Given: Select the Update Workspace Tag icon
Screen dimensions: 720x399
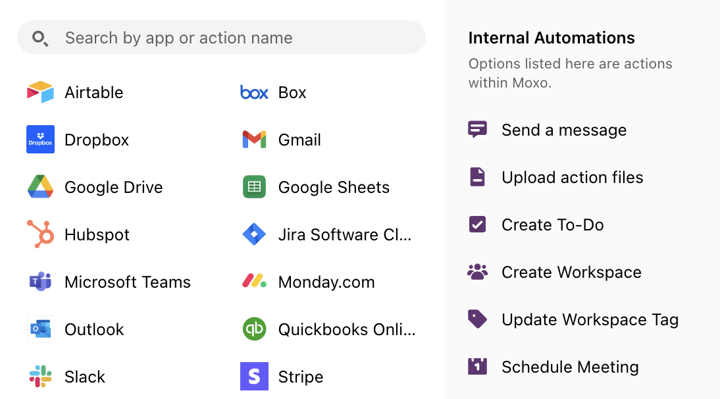Looking at the screenshot, I should click(478, 319).
